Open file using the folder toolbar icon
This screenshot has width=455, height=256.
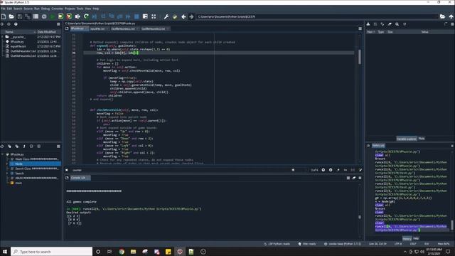11,16
